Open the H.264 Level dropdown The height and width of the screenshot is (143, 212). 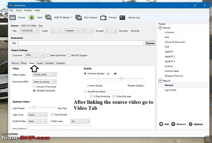(80, 121)
